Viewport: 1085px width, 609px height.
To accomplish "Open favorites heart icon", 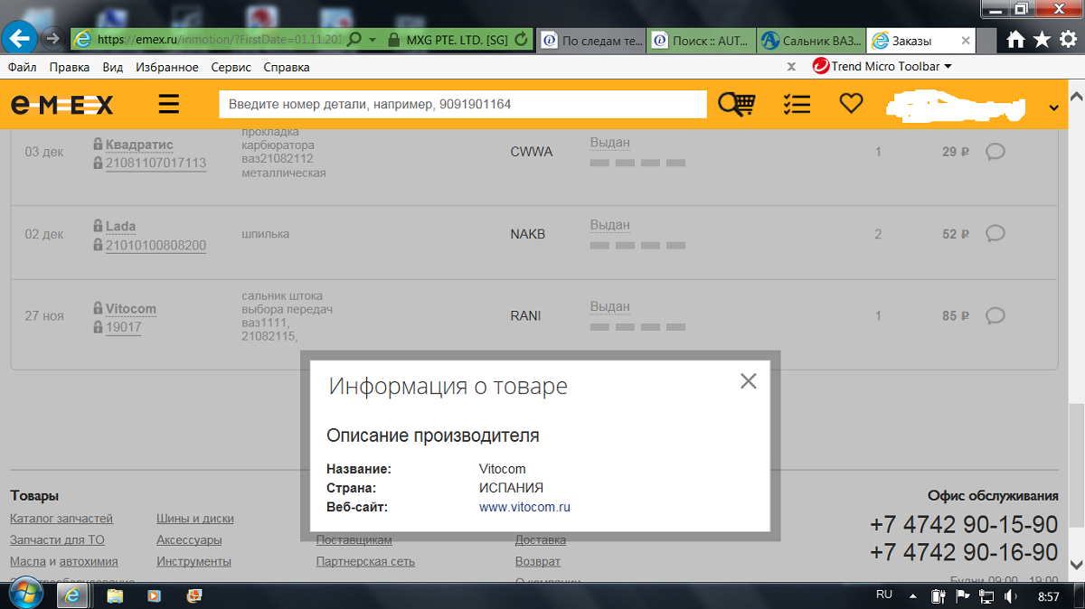I will pyautogui.click(x=851, y=105).
